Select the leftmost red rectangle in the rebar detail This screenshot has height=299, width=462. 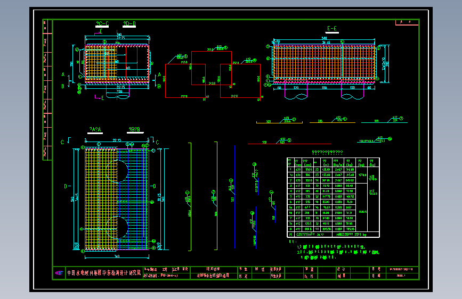click(185, 81)
